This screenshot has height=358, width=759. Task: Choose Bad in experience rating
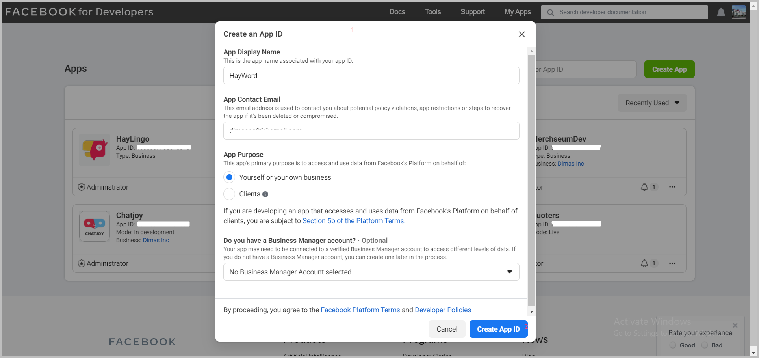pos(705,345)
